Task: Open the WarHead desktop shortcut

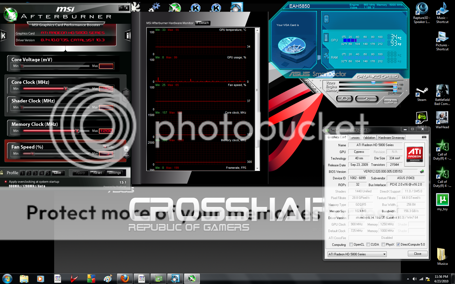Action: (x=442, y=120)
